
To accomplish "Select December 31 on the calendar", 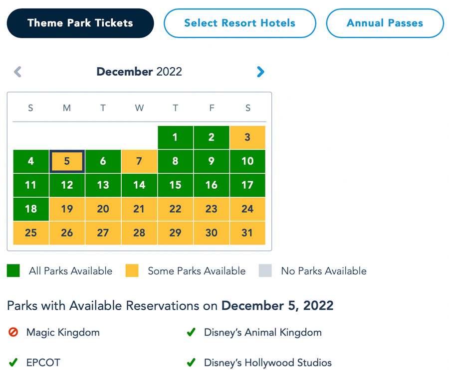I will pyautogui.click(x=247, y=233).
